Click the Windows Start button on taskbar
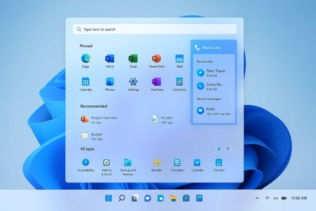This screenshot has width=316, height=211. pyautogui.click(x=109, y=198)
